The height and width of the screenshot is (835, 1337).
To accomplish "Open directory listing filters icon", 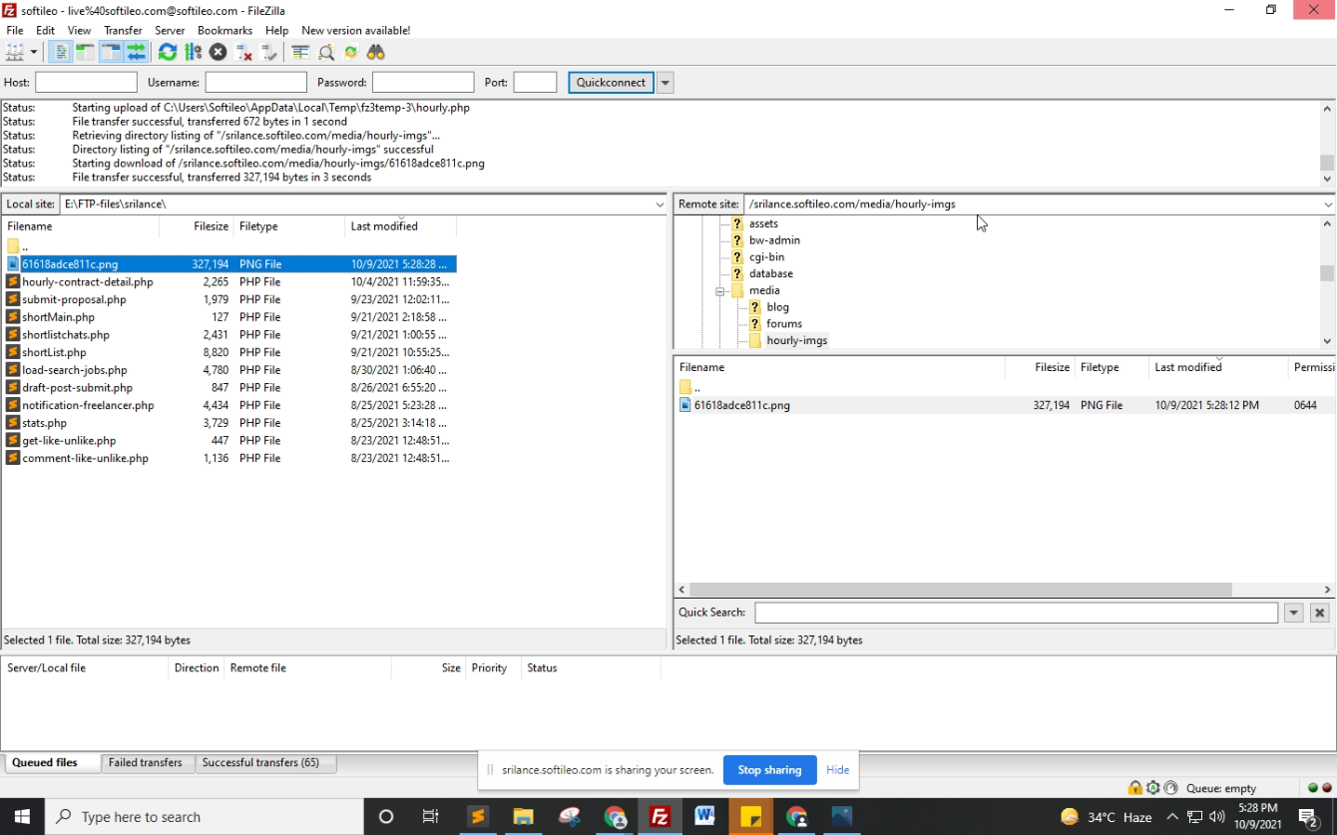I will coord(300,52).
